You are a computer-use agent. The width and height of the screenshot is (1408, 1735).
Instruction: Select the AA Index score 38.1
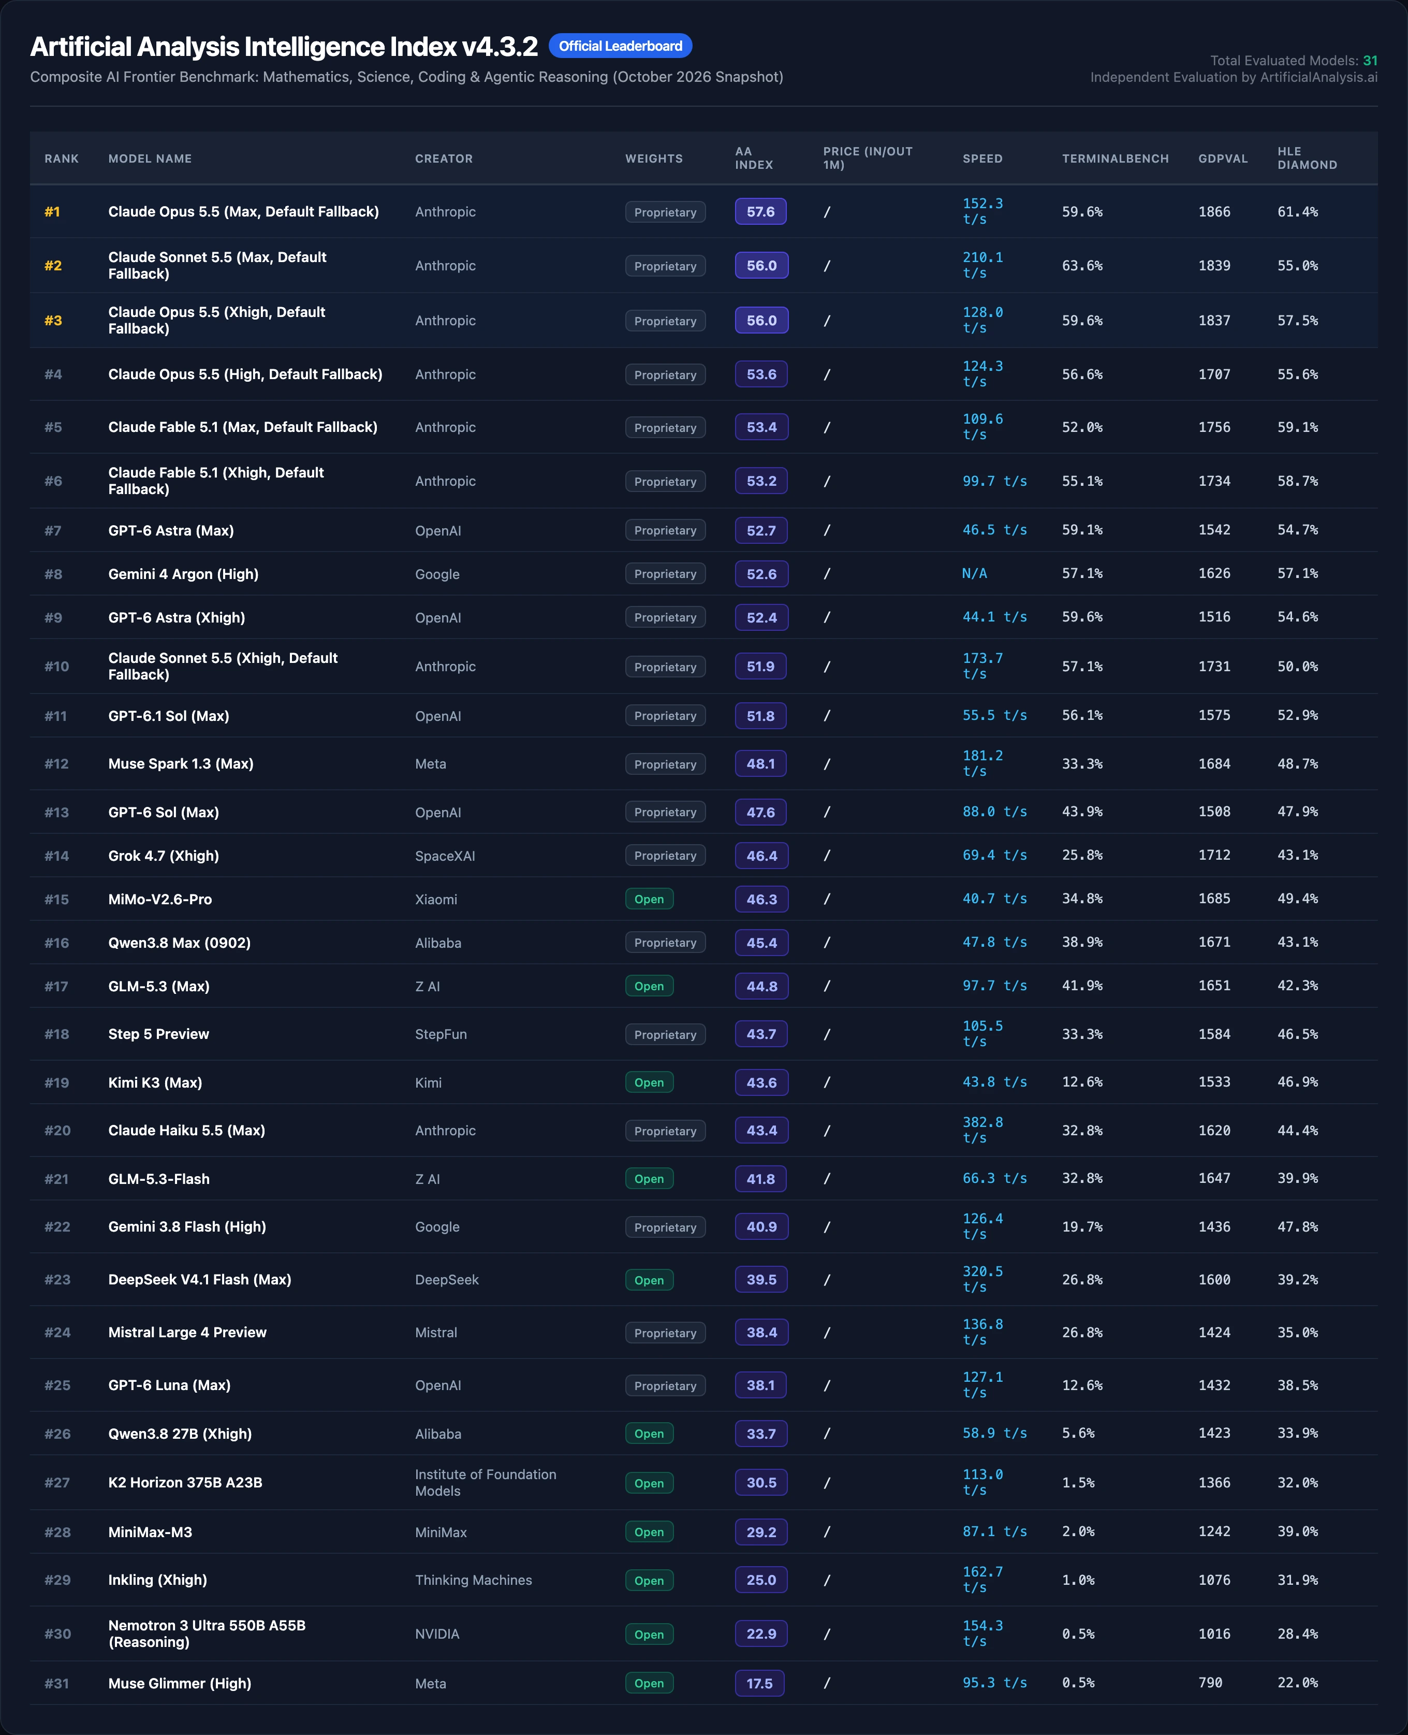click(x=761, y=1385)
